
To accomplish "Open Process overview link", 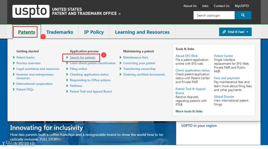I will [x=28, y=63].
